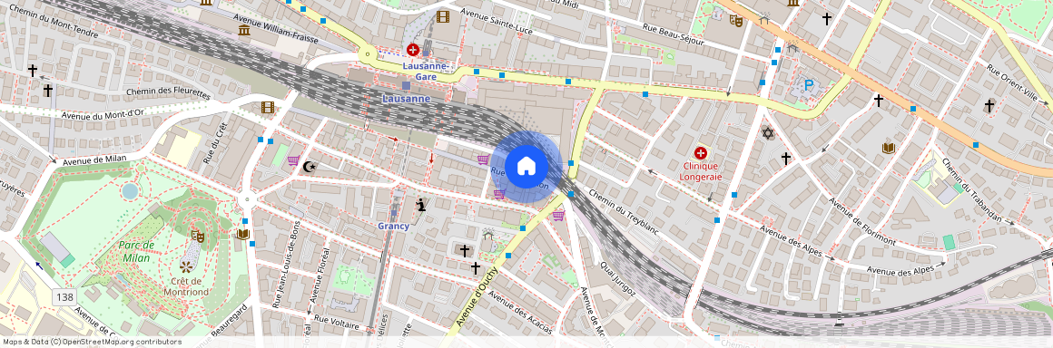Select the viewpoint icon above Crêt de Montriond

coord(187,266)
